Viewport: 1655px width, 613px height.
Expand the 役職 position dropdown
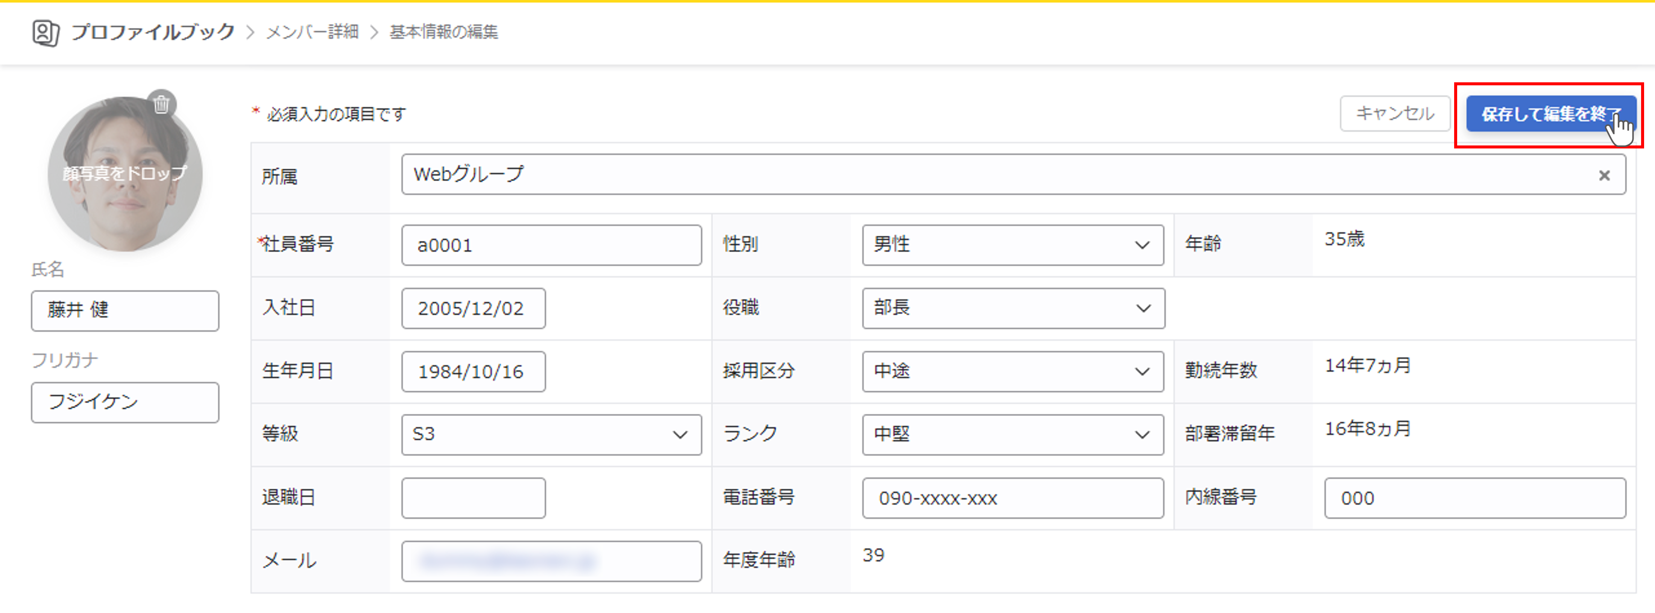tap(1013, 309)
